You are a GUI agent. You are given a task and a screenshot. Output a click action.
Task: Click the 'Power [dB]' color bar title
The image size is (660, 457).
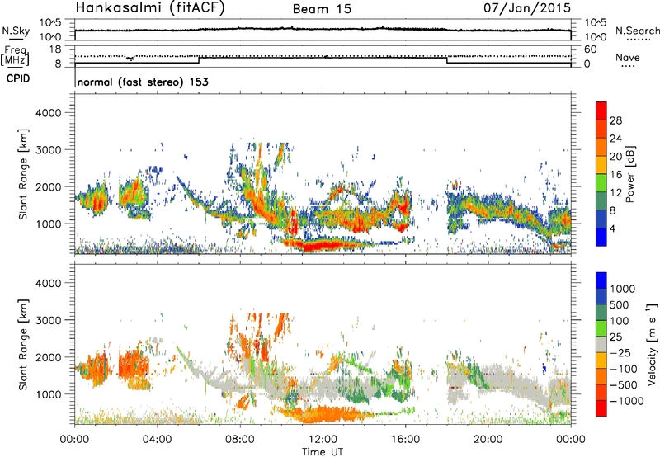click(629, 174)
